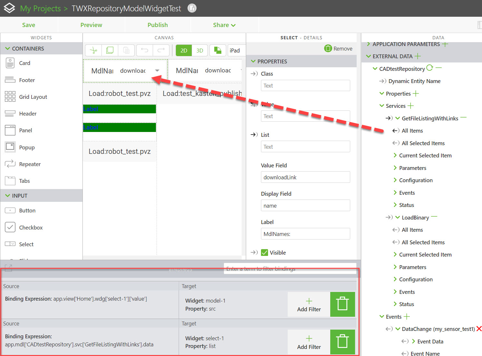Open the Share dropdown menu

coord(224,25)
